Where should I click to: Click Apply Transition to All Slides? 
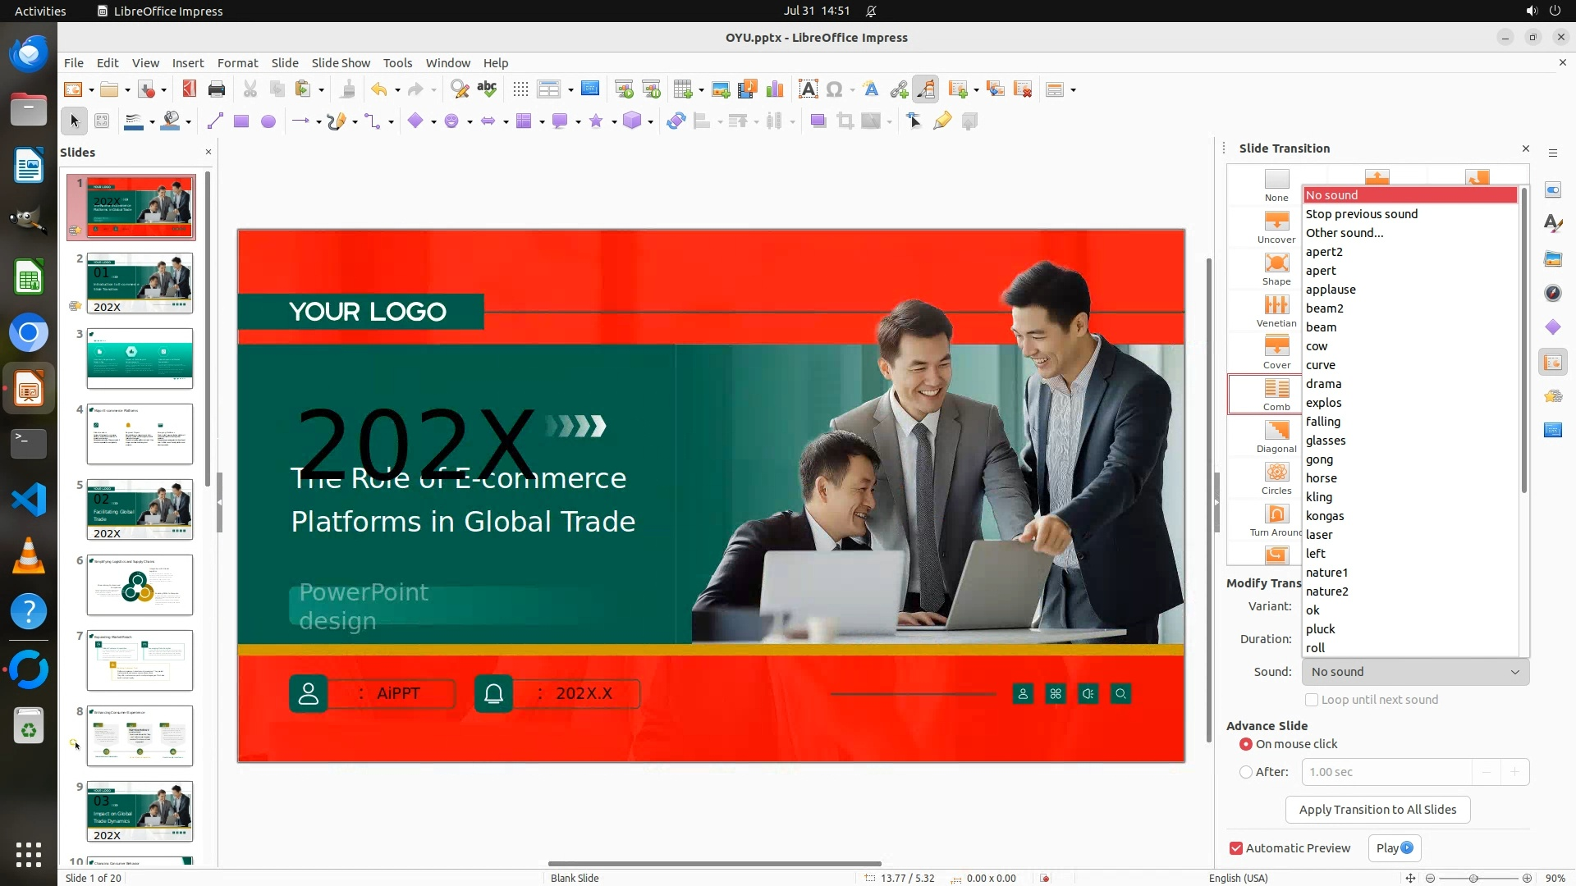[1377, 810]
